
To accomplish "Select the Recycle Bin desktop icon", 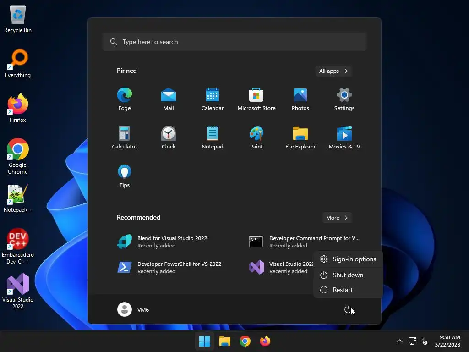I will point(18,18).
